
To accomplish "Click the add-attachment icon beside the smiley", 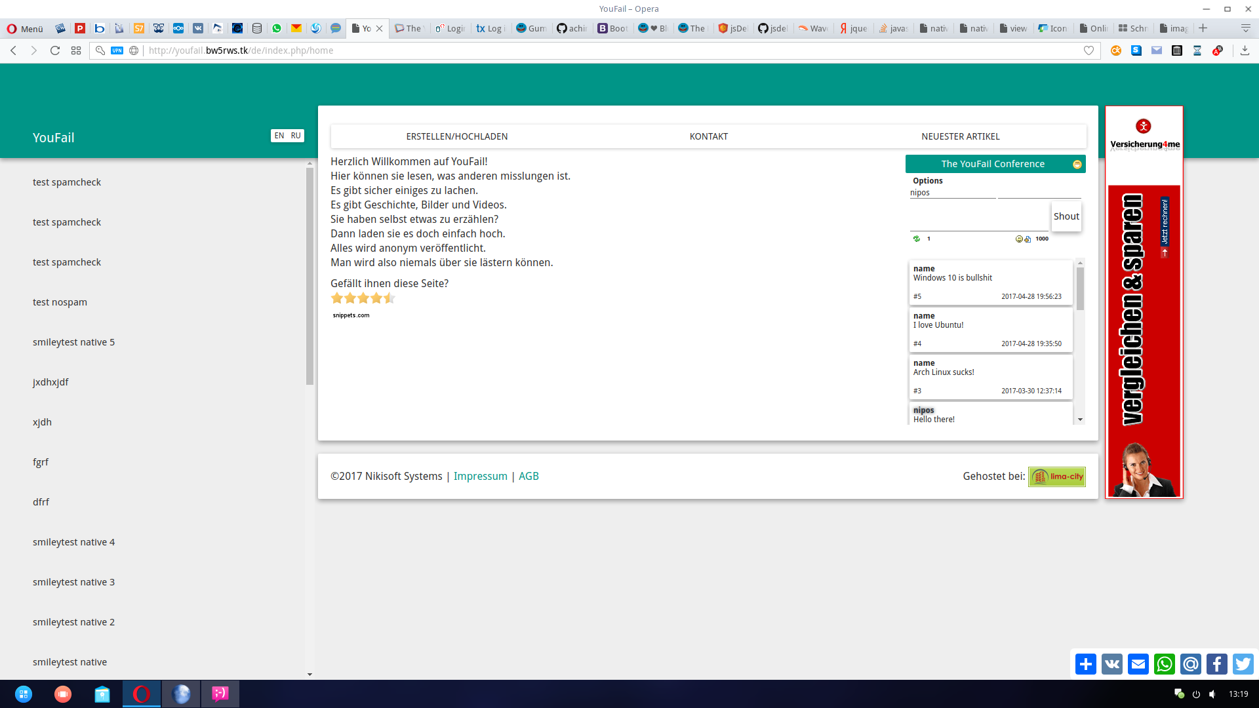I will tap(1028, 239).
